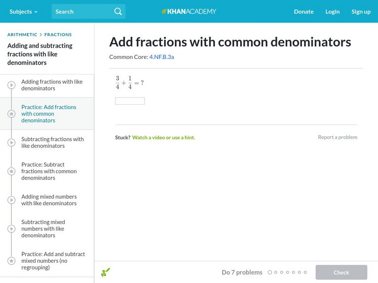Click Report a problem link

point(337,137)
